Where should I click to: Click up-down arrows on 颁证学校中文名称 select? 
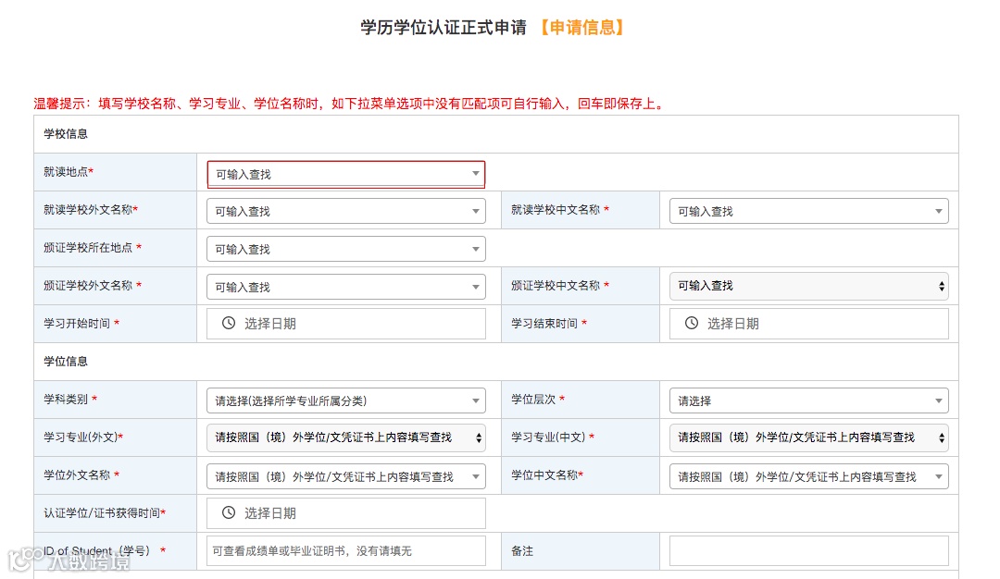point(942,286)
